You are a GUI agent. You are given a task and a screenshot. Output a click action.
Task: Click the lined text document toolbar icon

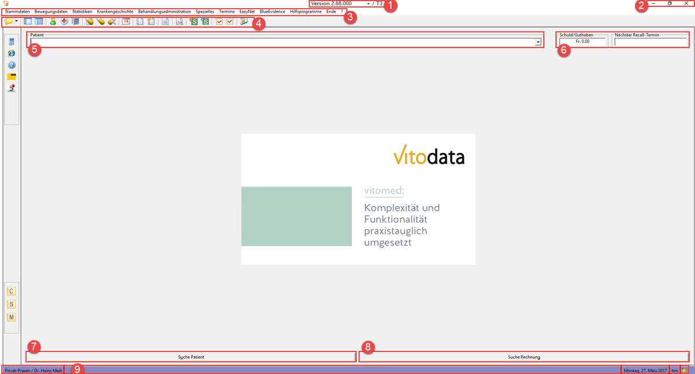click(x=166, y=21)
